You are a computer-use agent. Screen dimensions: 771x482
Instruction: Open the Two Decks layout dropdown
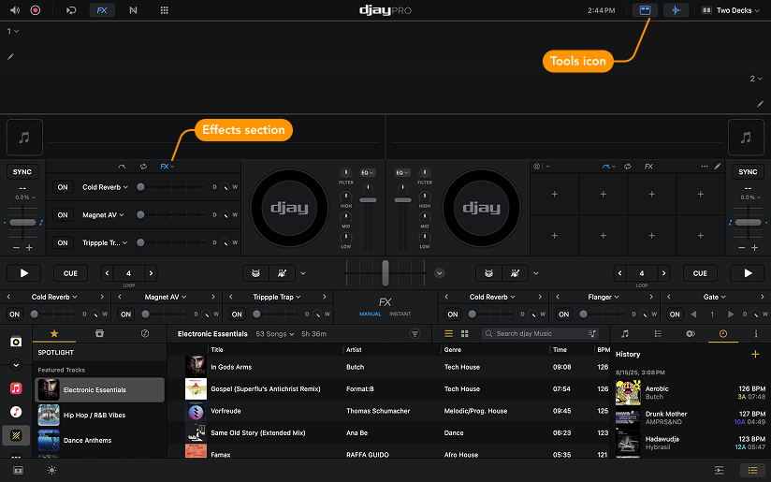(x=730, y=10)
